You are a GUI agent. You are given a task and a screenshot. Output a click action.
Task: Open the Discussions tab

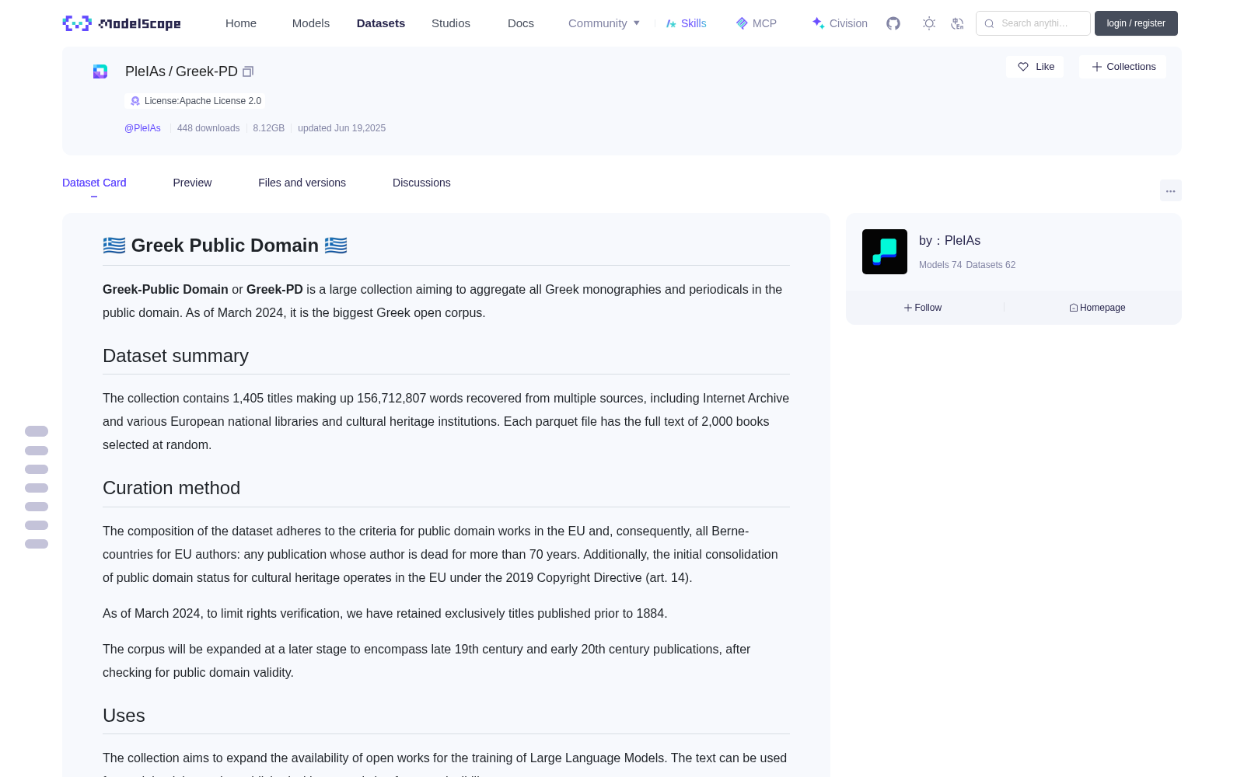(421, 183)
